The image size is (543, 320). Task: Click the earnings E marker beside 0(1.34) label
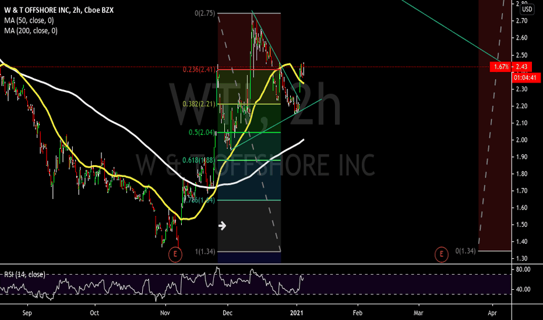pyautogui.click(x=441, y=255)
